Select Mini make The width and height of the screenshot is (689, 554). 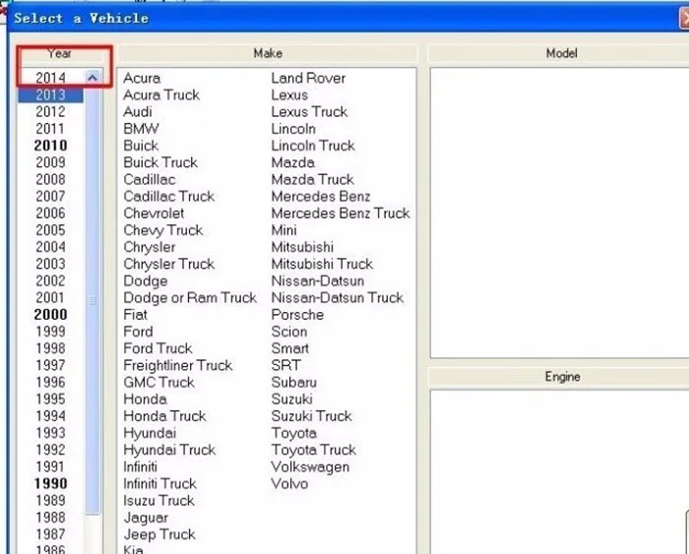[283, 230]
